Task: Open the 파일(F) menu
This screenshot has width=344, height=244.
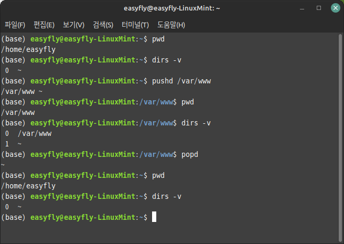Action: (15, 25)
